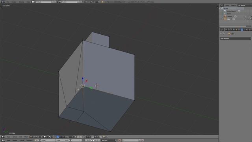252x142 pixels.
Task: Open the No Sync dropdown
Action: click(x=109, y=140)
